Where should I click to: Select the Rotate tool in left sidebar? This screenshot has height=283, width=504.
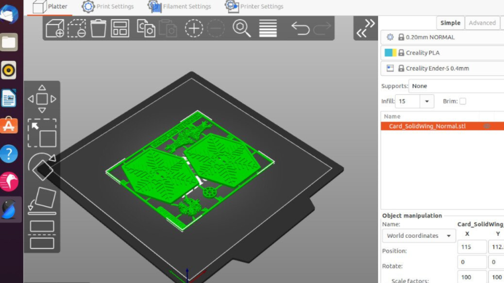pos(42,167)
